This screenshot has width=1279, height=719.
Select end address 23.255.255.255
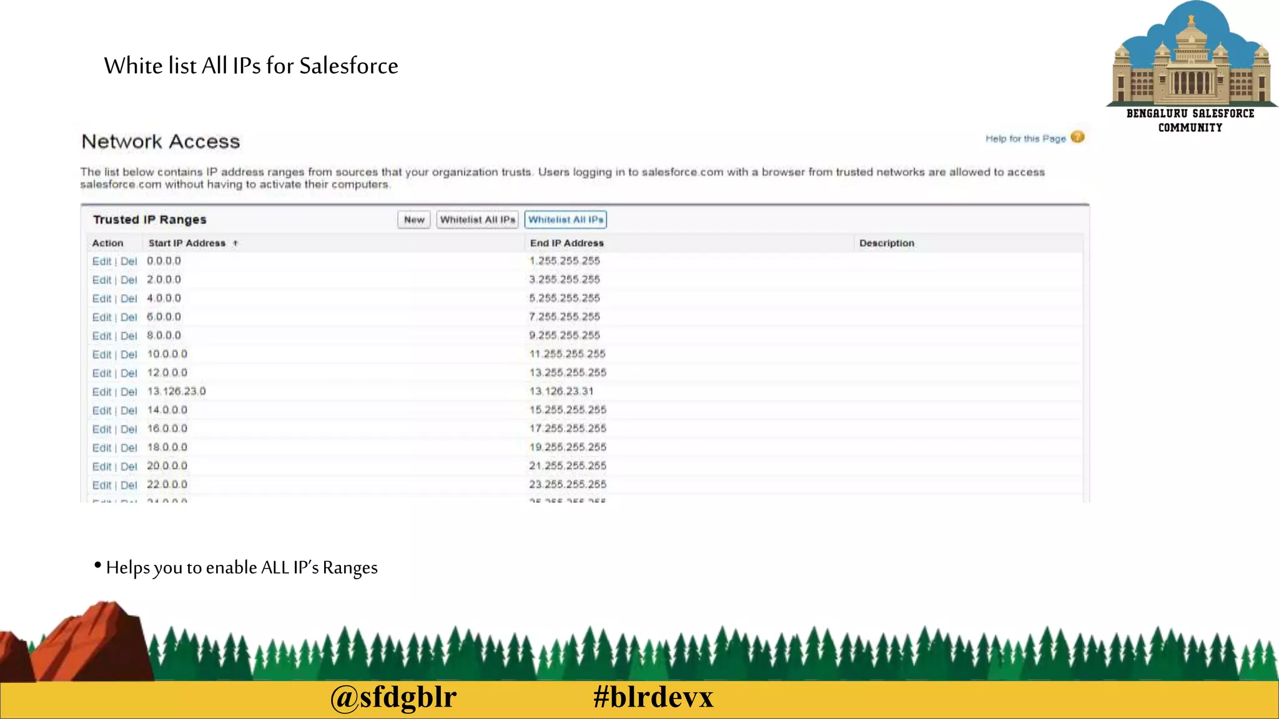(x=568, y=484)
